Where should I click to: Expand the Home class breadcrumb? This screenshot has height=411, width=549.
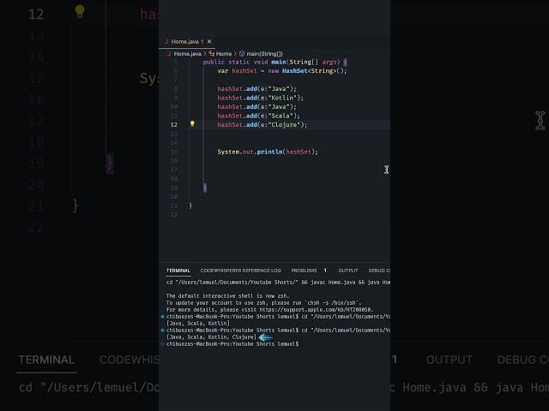click(224, 53)
